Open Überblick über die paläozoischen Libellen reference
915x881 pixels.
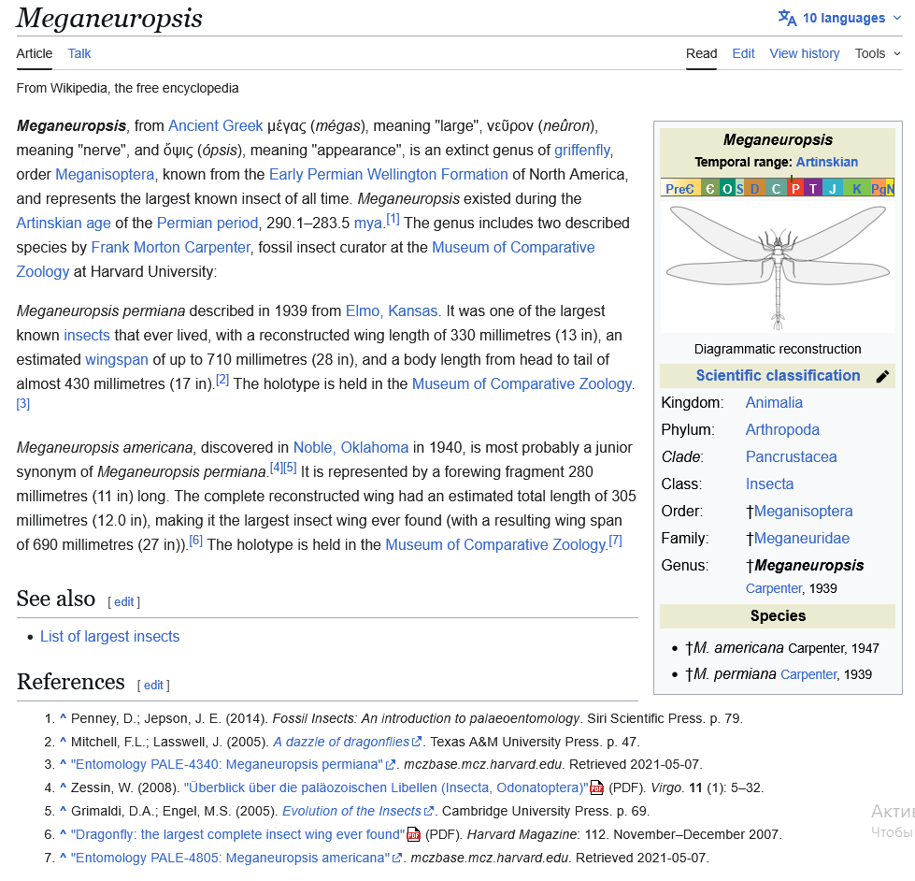pos(386,788)
